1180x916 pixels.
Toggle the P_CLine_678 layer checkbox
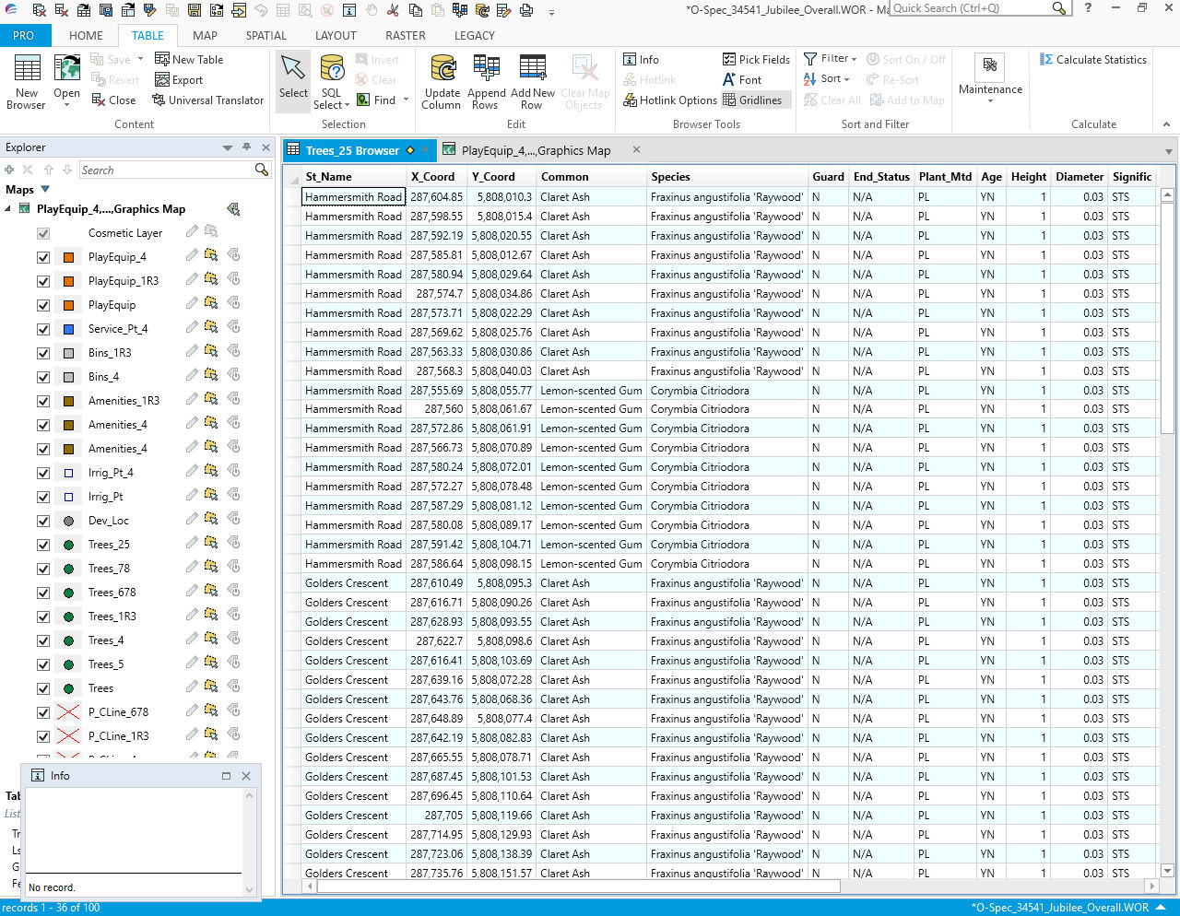pyautogui.click(x=43, y=712)
